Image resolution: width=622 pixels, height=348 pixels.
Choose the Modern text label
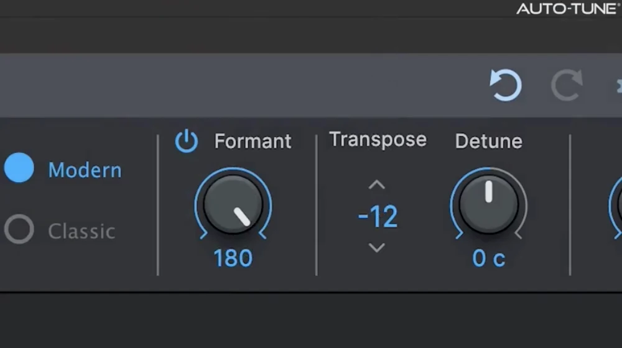tap(85, 170)
